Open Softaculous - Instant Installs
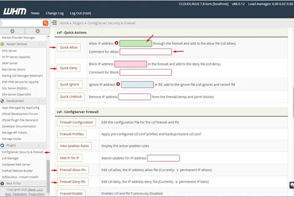 (20, 177)
